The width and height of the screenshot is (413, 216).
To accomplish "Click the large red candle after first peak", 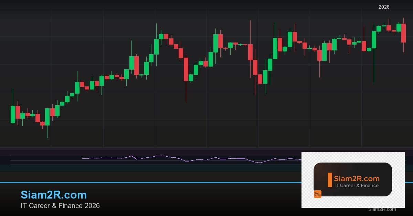I will 186,69.
